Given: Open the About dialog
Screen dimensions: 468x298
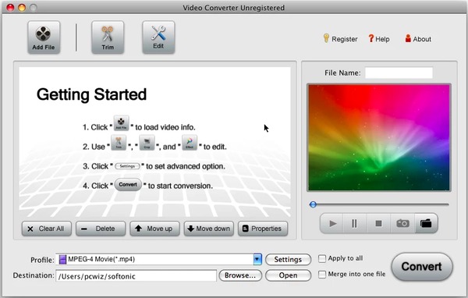Looking at the screenshot, I should (418, 39).
